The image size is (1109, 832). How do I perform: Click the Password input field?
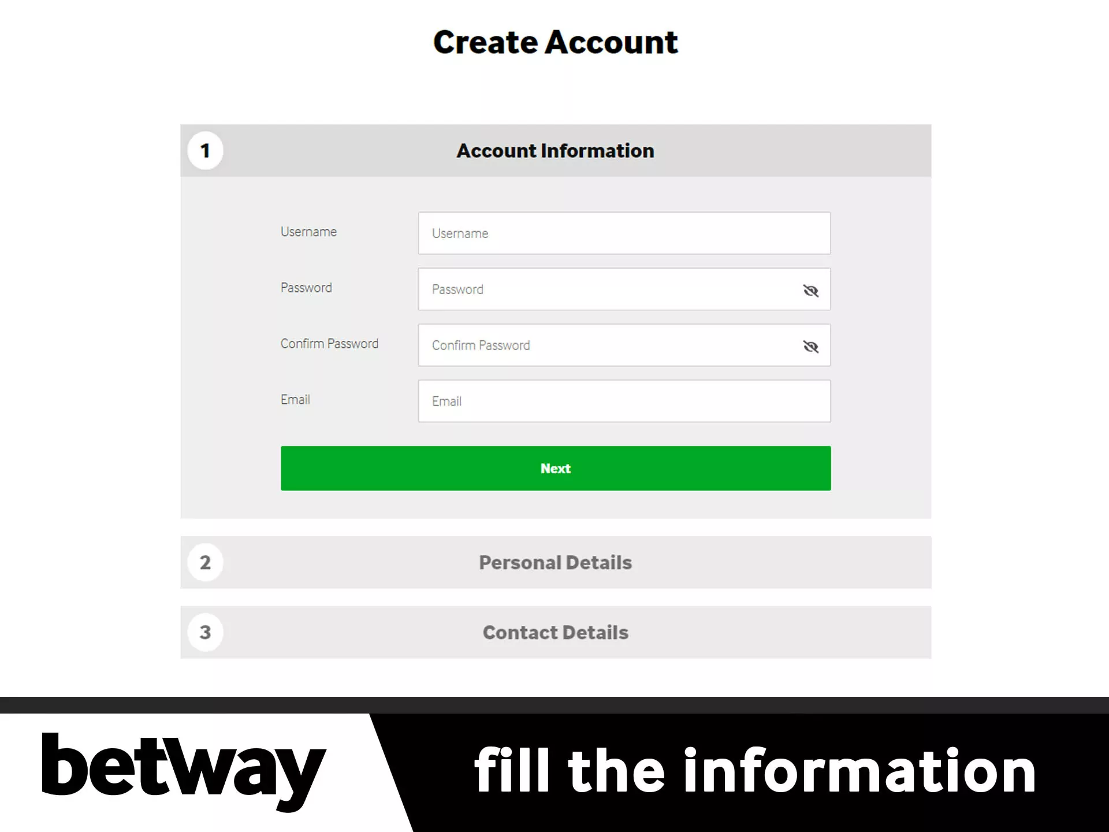click(x=624, y=289)
